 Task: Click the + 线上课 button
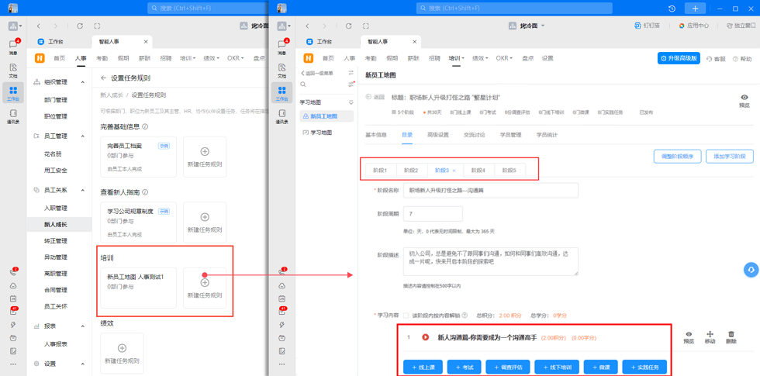[x=423, y=367]
